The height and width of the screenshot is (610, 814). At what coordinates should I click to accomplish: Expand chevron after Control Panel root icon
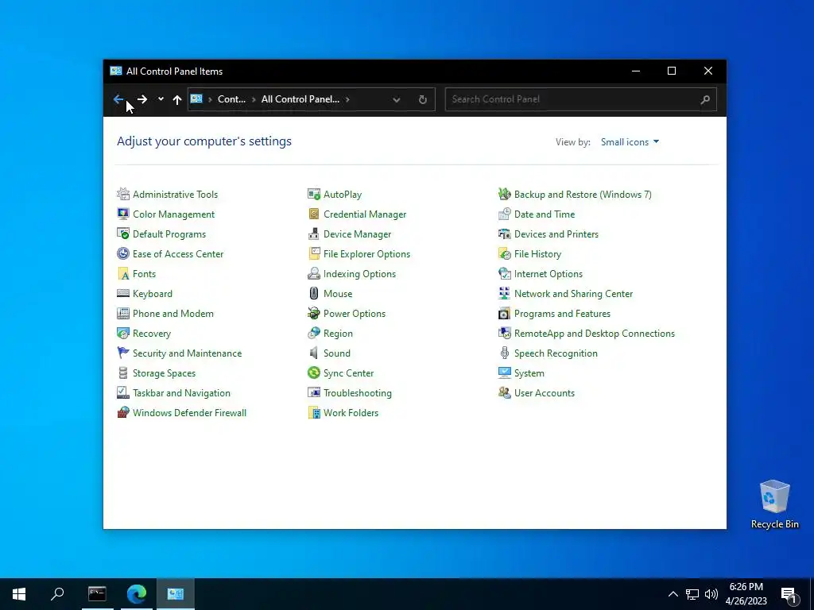210,99
